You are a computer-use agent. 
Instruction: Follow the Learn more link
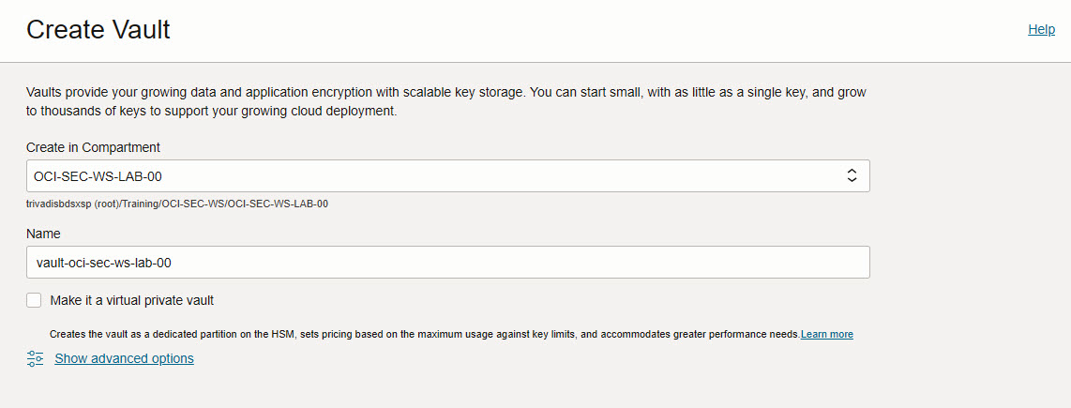(826, 334)
